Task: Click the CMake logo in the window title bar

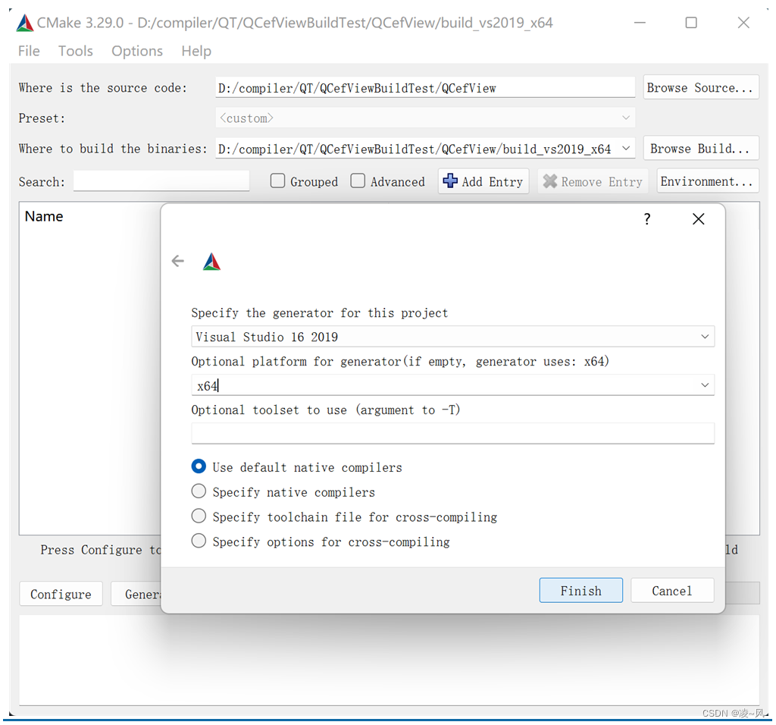Action: click(x=25, y=24)
